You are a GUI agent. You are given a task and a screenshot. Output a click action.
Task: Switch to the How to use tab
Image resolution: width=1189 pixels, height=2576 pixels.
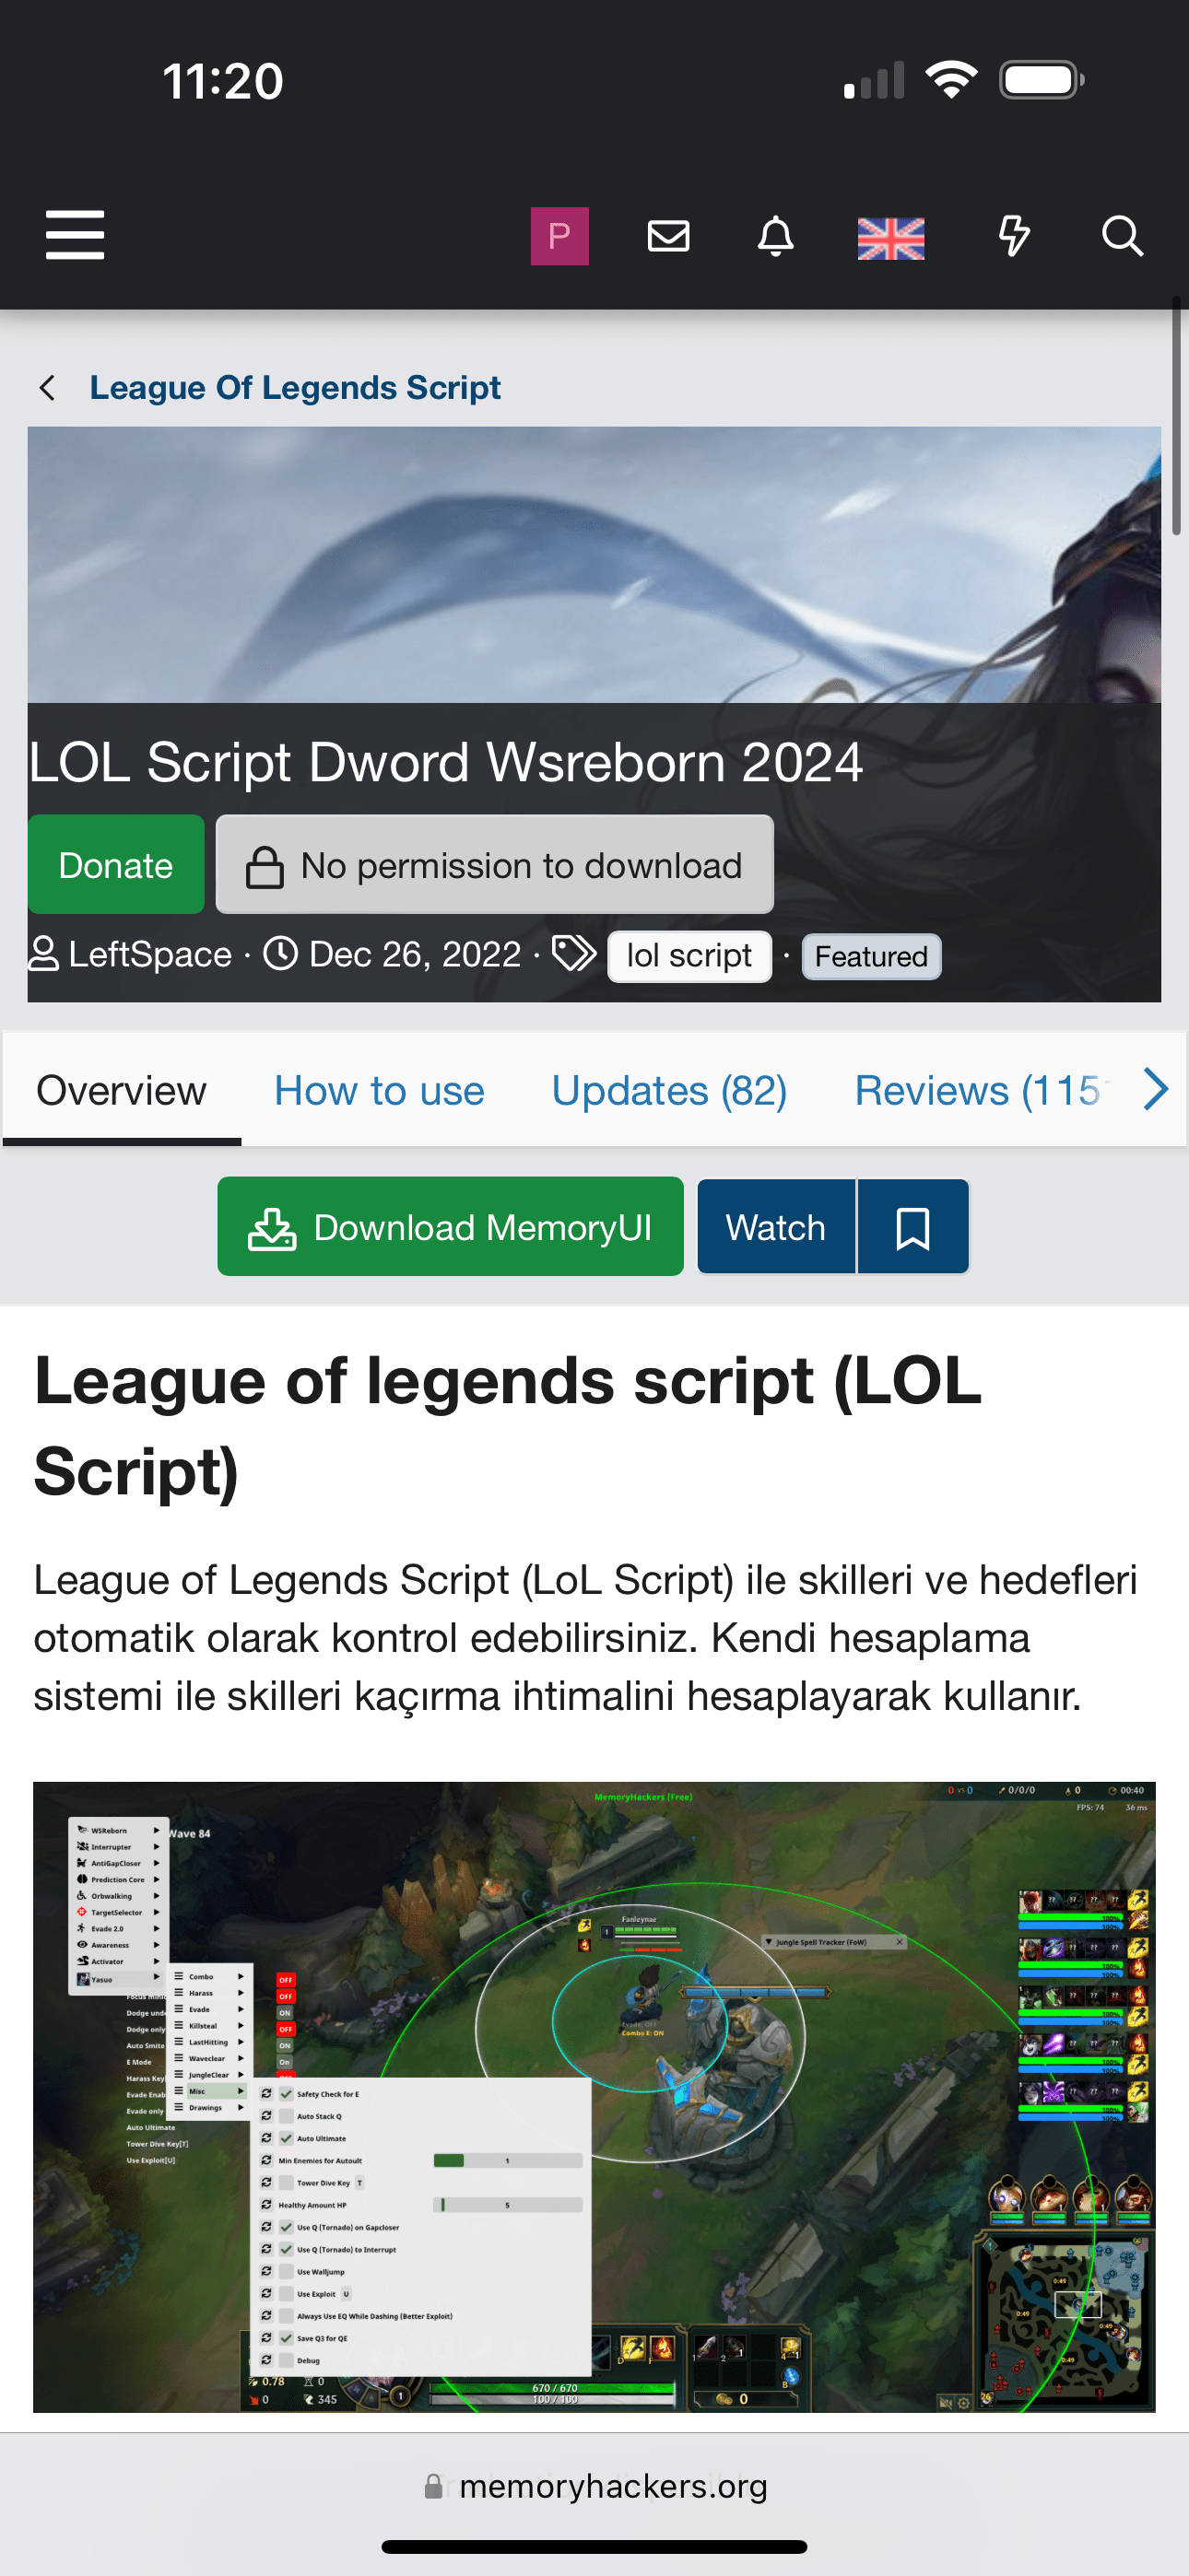(380, 1091)
